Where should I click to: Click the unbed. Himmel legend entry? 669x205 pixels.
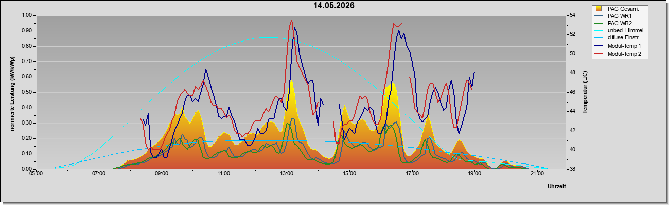click(x=619, y=31)
